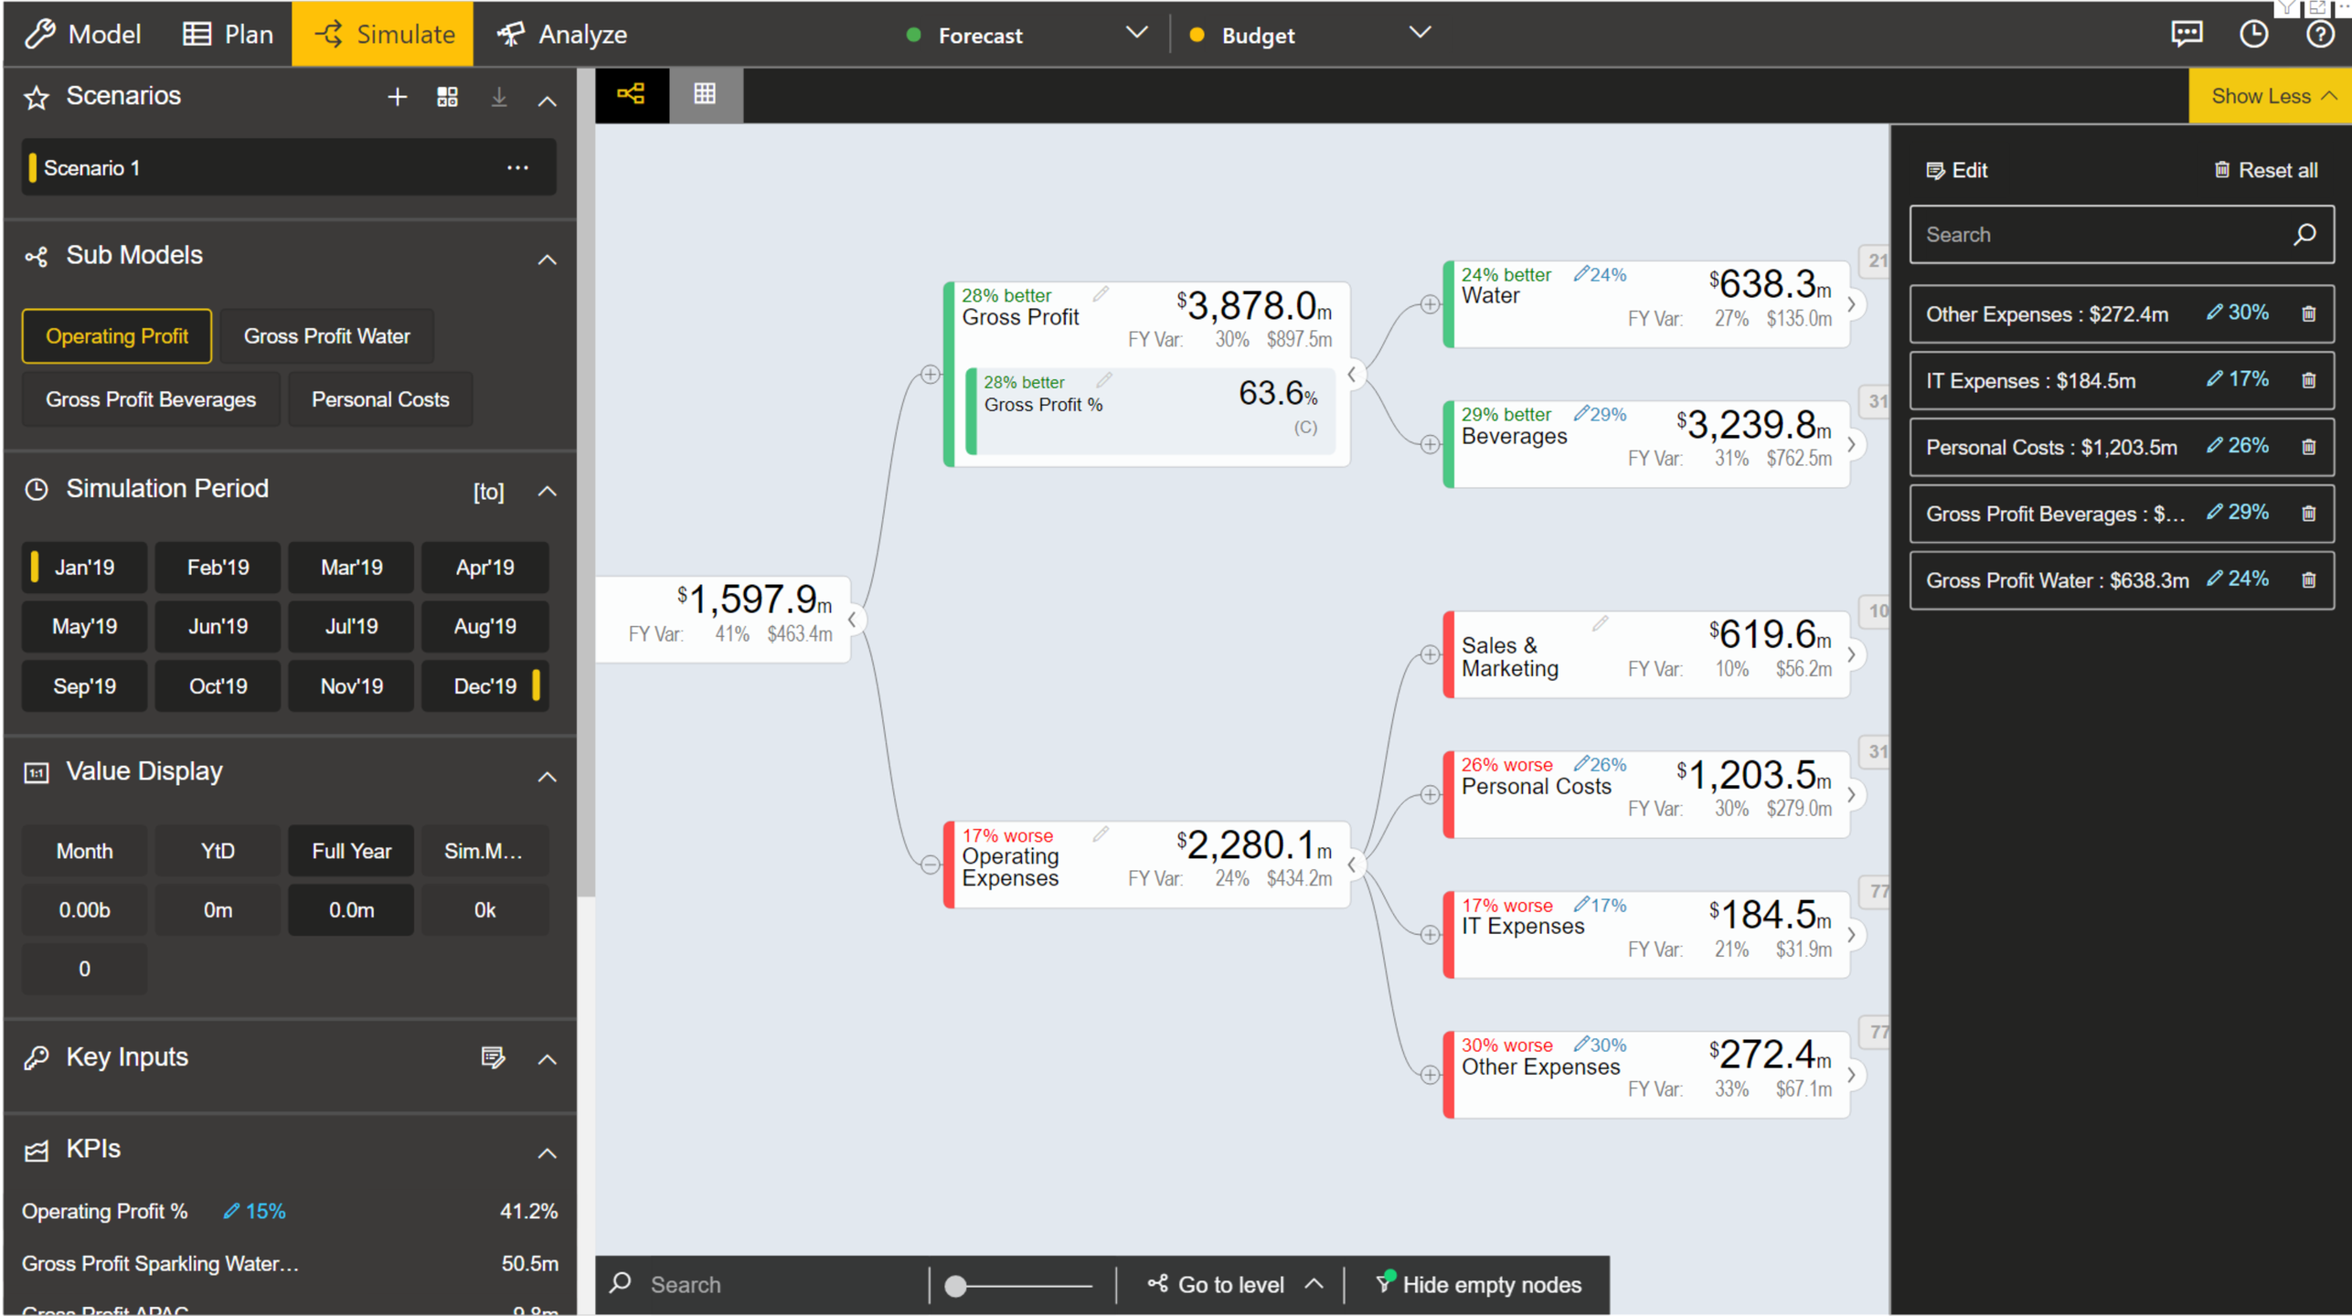Select the Gross Profit Water sub model
The width and height of the screenshot is (2352, 1316).
click(x=326, y=335)
